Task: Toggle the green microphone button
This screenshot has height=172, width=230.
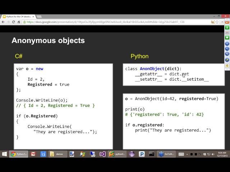Action: pyautogui.click(x=227, y=27)
